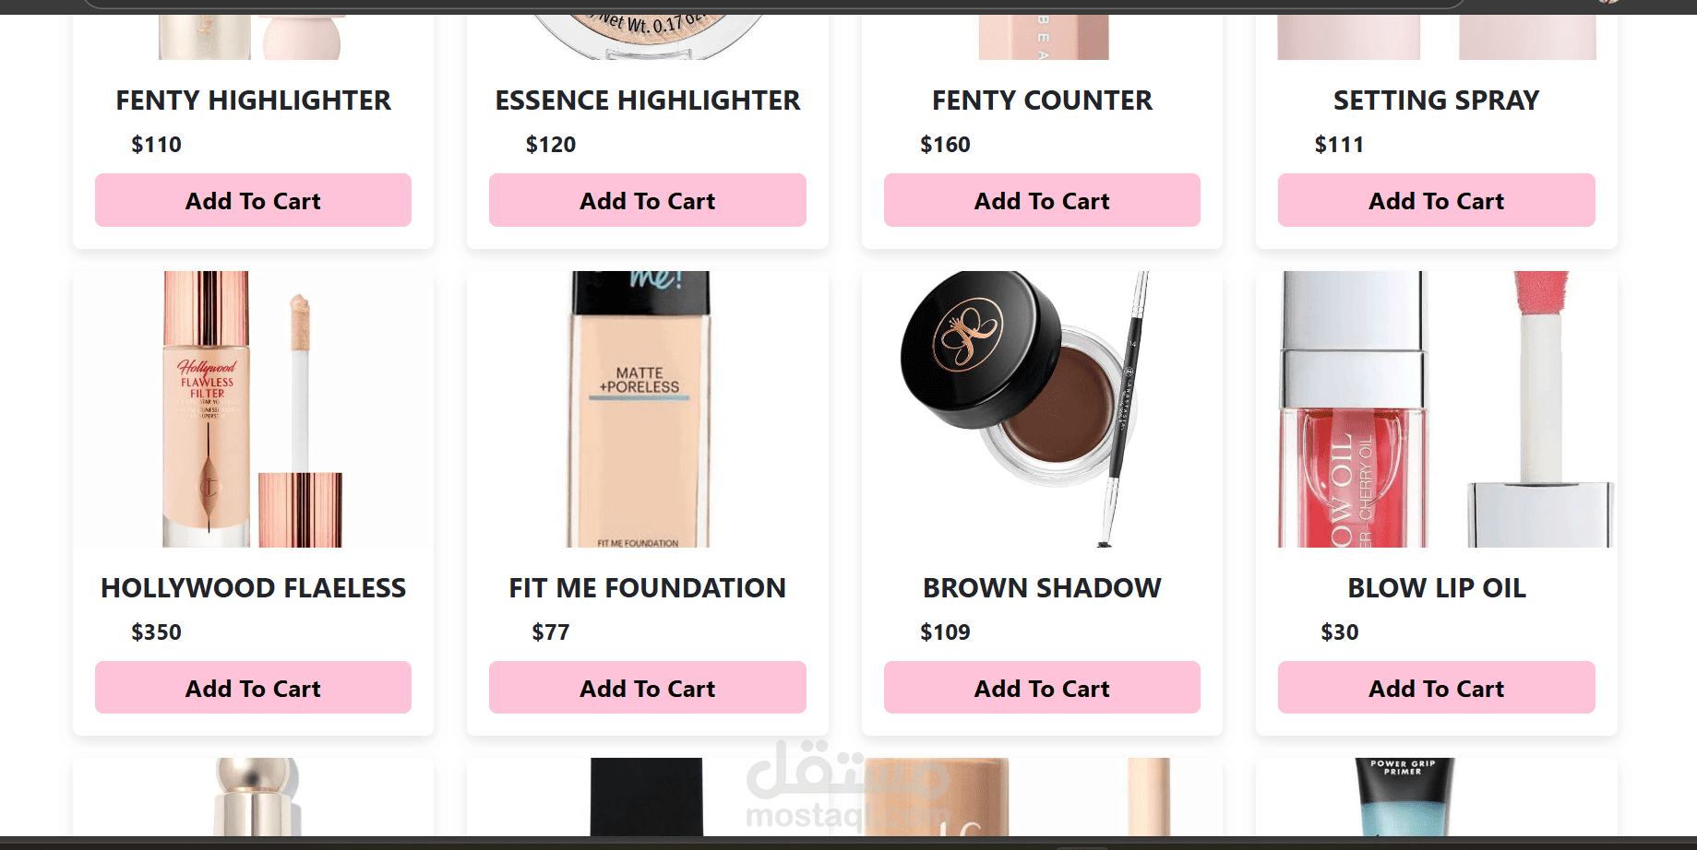Click the BROWN SHADOW product title
This screenshot has width=1697, height=850.
click(1042, 588)
